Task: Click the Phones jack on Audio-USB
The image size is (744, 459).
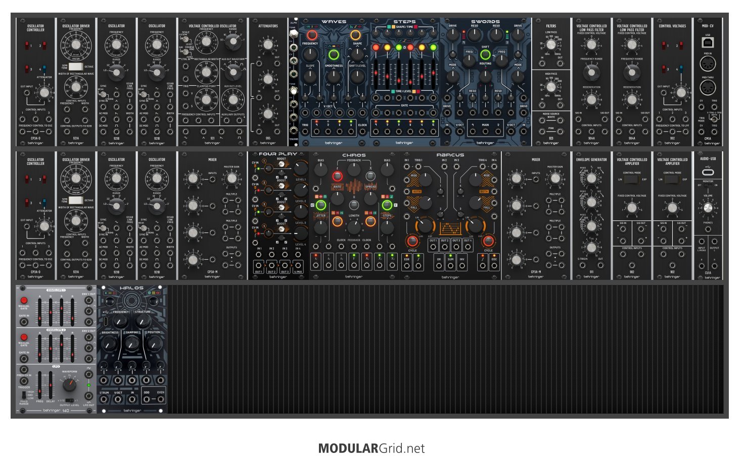Action: click(x=708, y=229)
